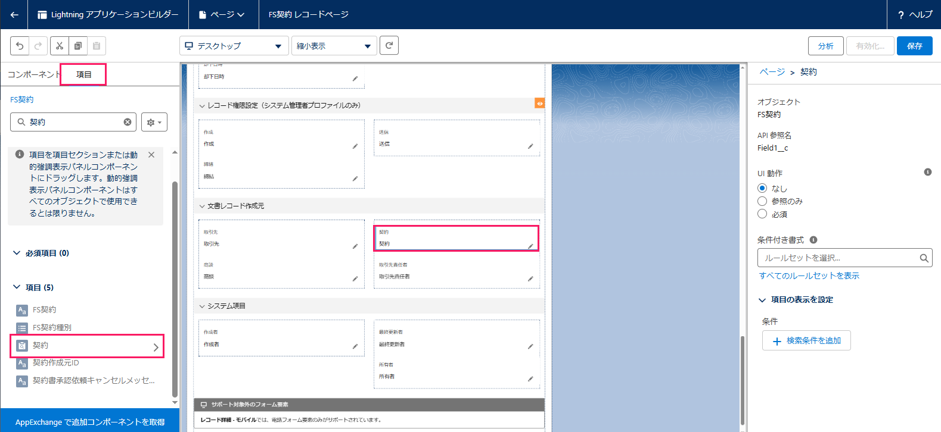Collapse 項目の表示を設定 section

pyautogui.click(x=762, y=300)
